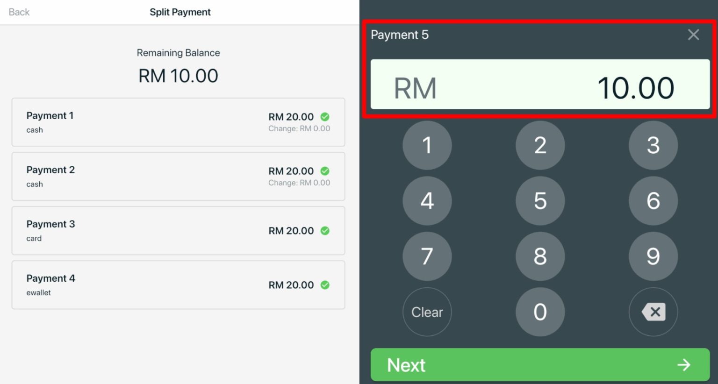Tap the green checkmark beside Payment 1
Viewport: 718px width, 384px height.
tap(325, 117)
